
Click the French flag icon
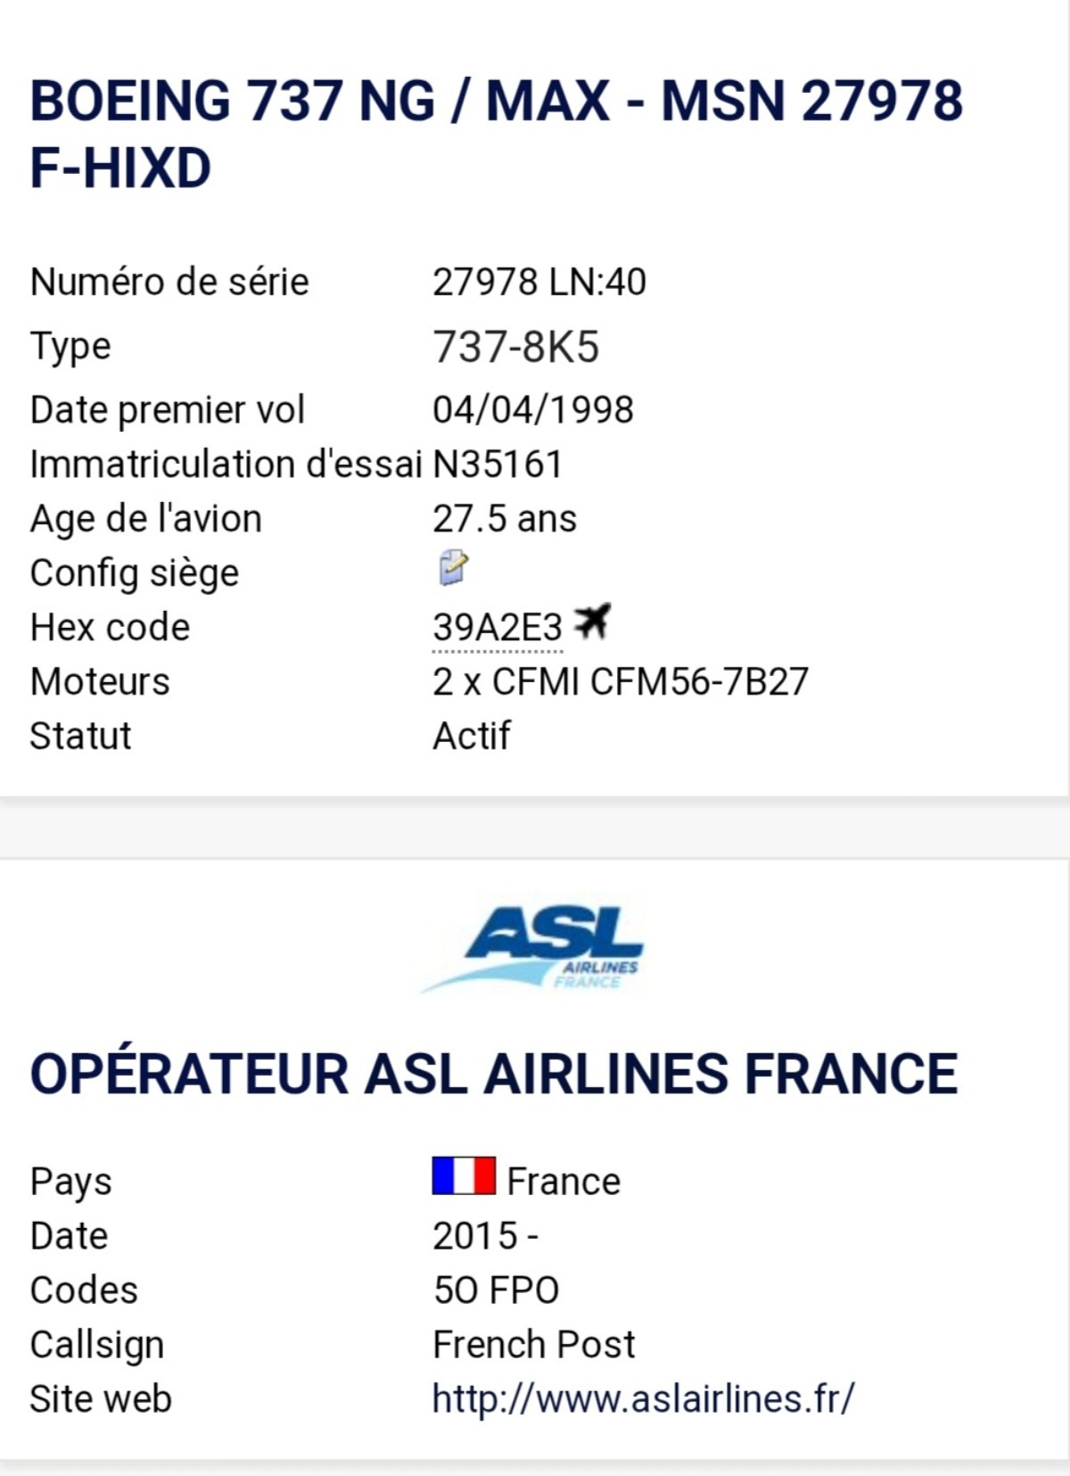464,1176
